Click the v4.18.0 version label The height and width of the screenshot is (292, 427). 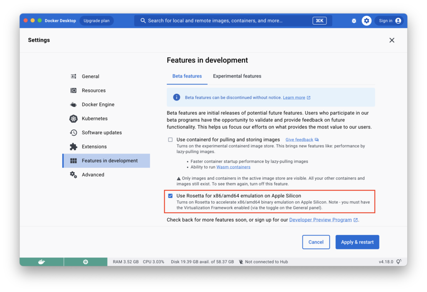(386, 262)
